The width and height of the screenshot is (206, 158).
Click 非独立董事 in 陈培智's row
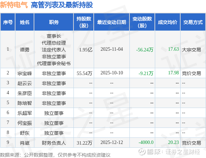[x=54, y=103]
